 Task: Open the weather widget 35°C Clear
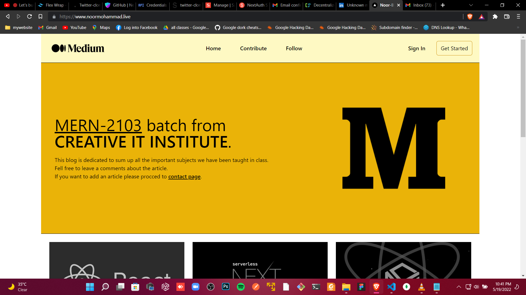18,287
